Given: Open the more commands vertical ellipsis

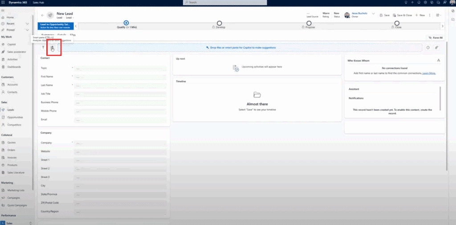Looking at the screenshot, I should 430,15.
